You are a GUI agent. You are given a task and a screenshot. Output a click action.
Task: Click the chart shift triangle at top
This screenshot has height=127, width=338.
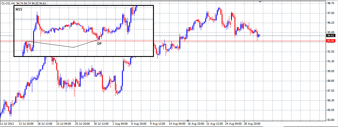coord(261,2)
